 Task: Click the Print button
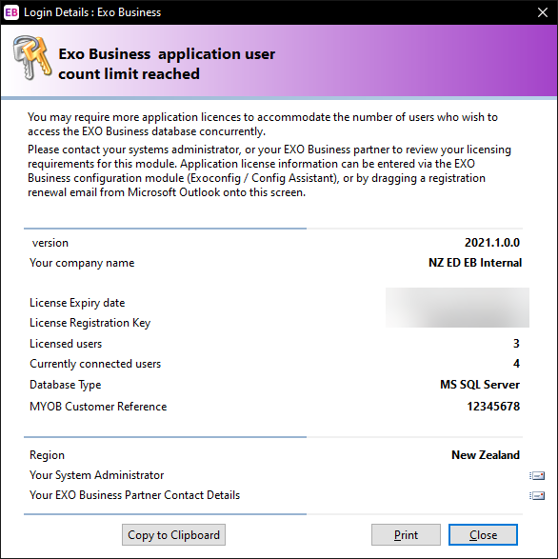coord(406,535)
